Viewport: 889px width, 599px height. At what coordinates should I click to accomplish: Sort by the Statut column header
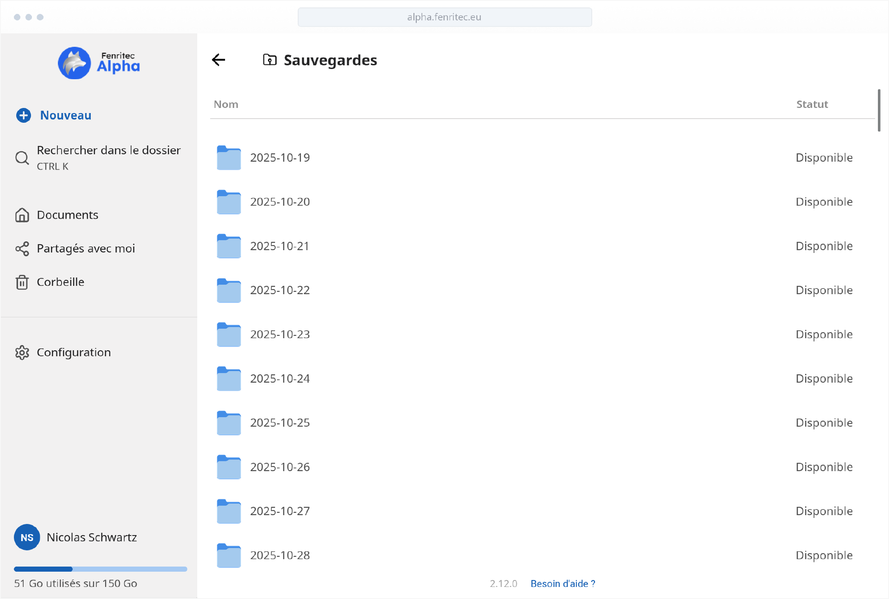coord(812,104)
